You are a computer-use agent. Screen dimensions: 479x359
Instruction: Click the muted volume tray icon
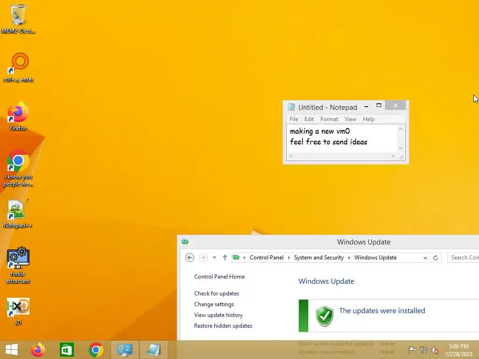pos(435,350)
